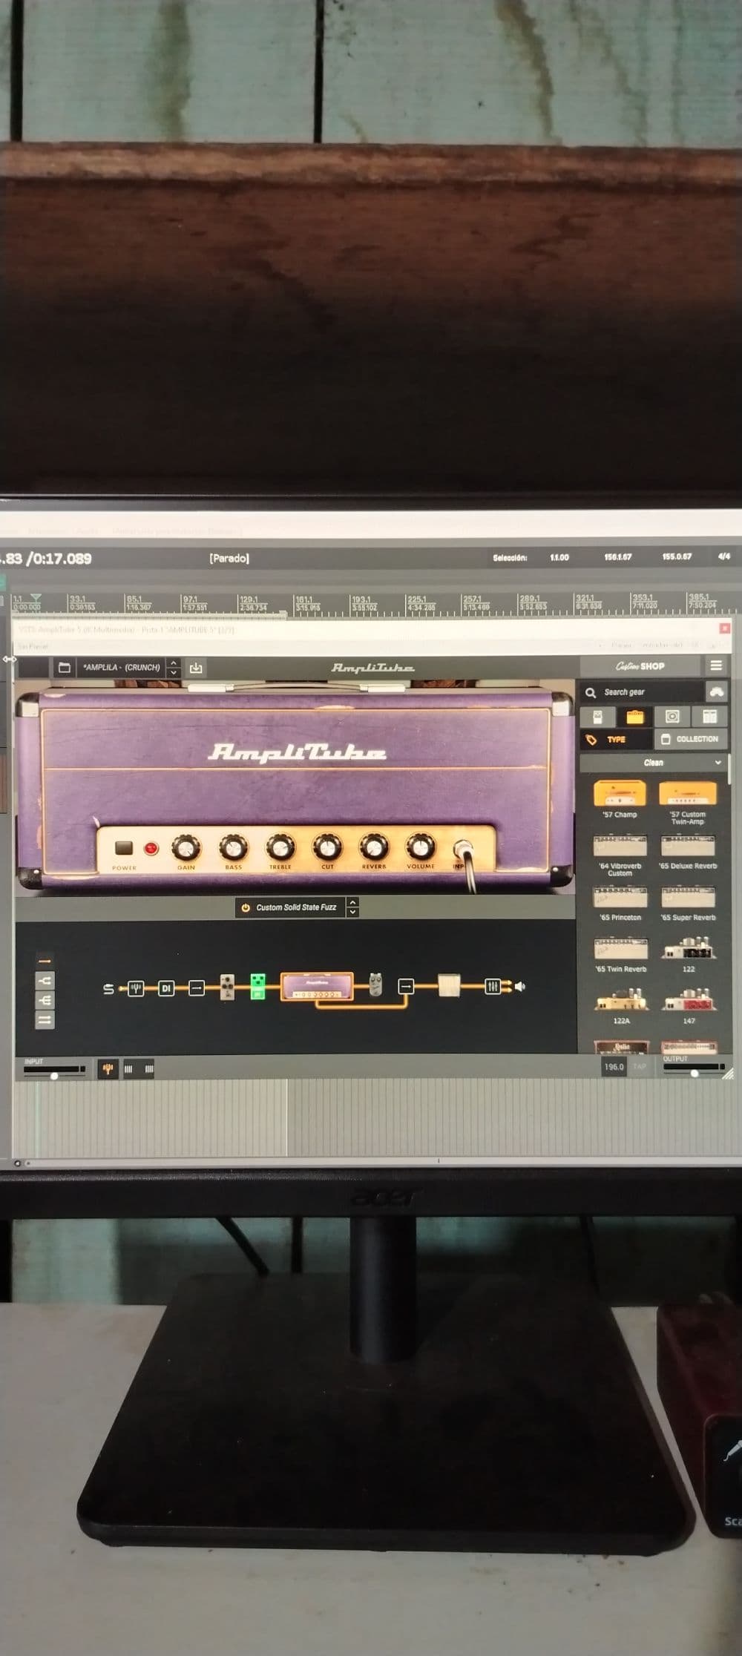The image size is (742, 1656).
Task: Open the Custom Solid State Fuzz model selector
Action: tap(296, 907)
